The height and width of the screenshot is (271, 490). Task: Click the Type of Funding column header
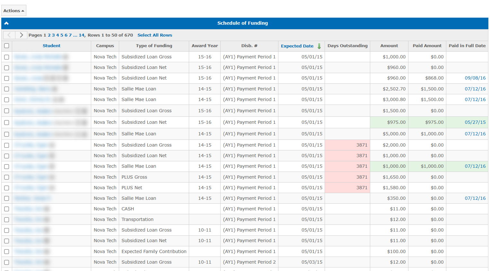point(154,46)
